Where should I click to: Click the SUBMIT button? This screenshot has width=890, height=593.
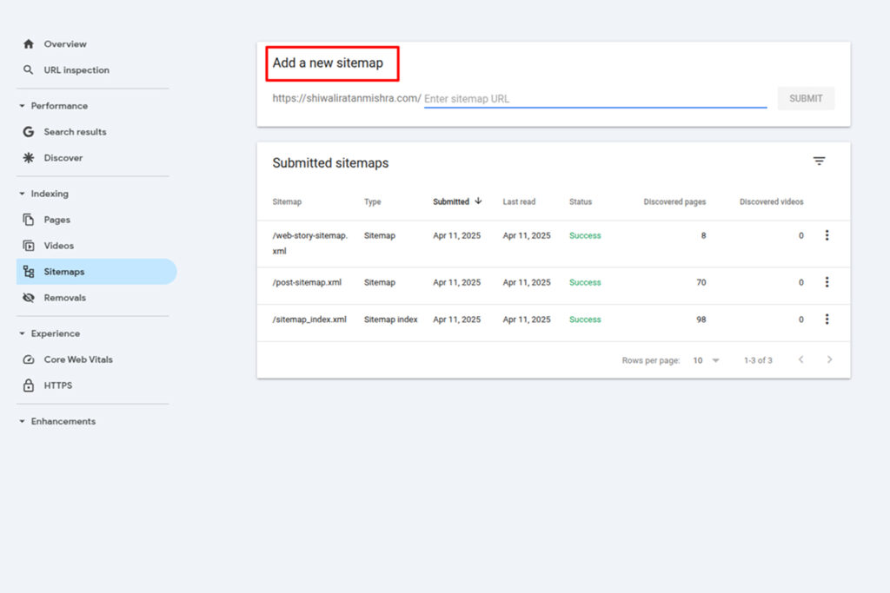pos(806,99)
